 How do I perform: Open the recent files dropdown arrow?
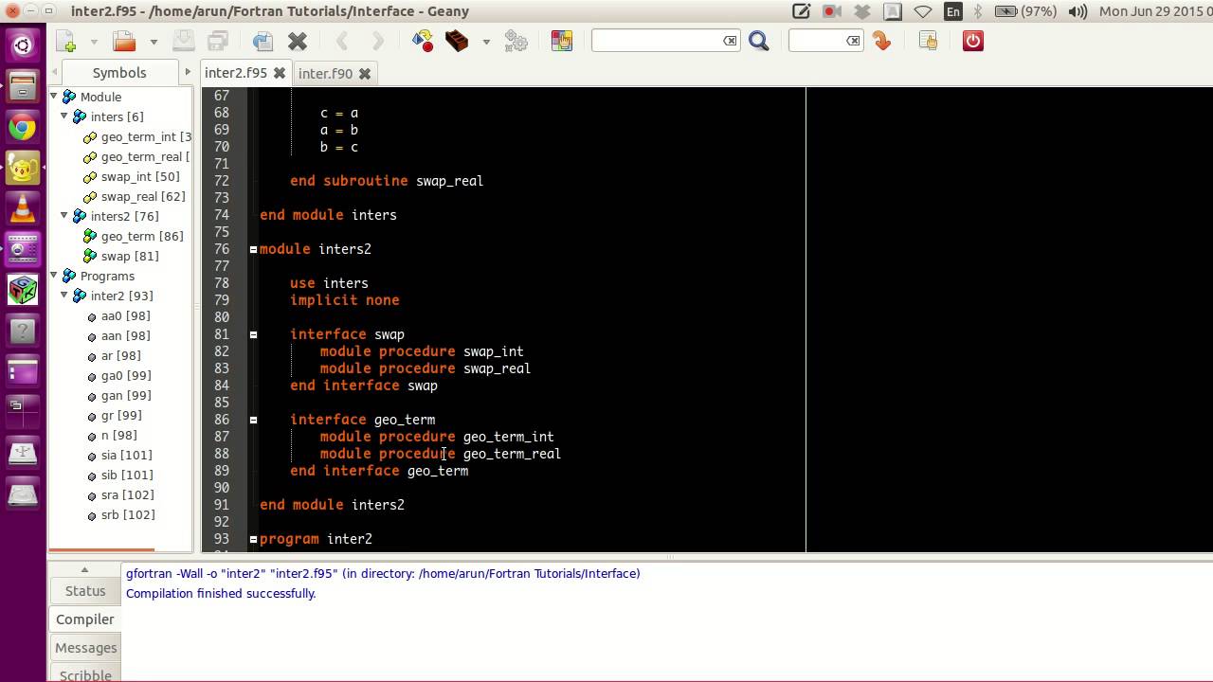coord(153,42)
